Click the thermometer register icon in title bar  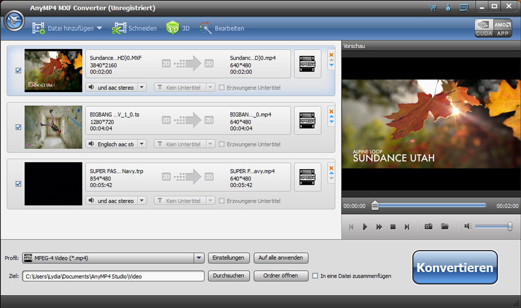coord(448,7)
